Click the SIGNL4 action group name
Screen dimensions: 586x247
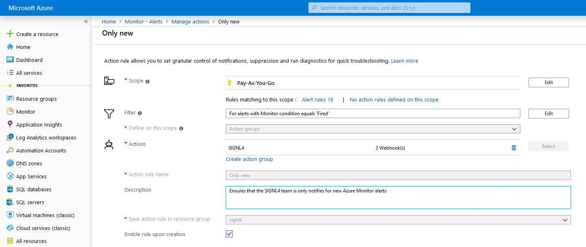tap(236, 148)
